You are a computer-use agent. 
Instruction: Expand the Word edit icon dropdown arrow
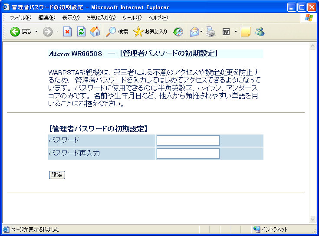coord(236,32)
